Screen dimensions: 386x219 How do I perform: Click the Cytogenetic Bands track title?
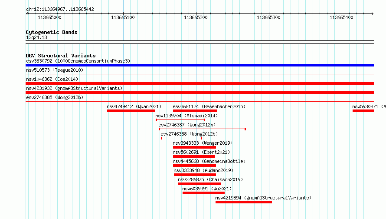tap(52, 32)
